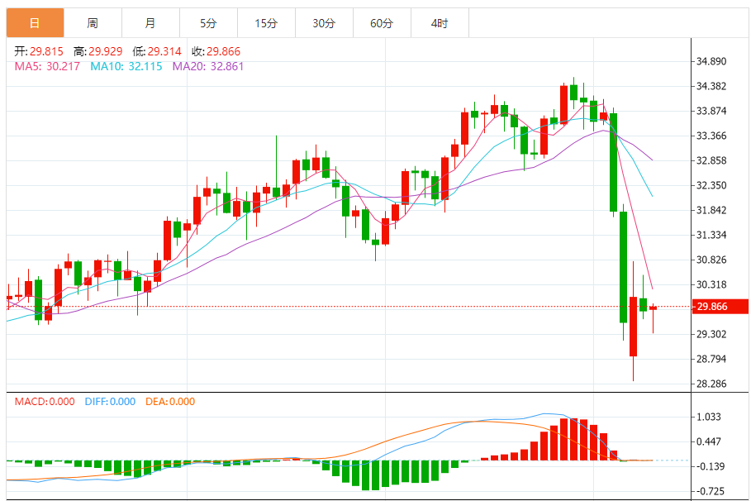Image resolution: width=751 pixels, height=501 pixels.
Task: Open the 15分 timeframe tab
Action: [x=266, y=23]
